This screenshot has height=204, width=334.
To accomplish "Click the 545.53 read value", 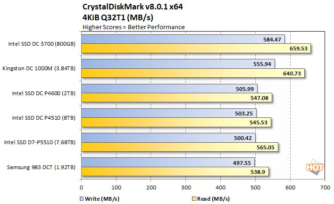I will (x=259, y=122).
